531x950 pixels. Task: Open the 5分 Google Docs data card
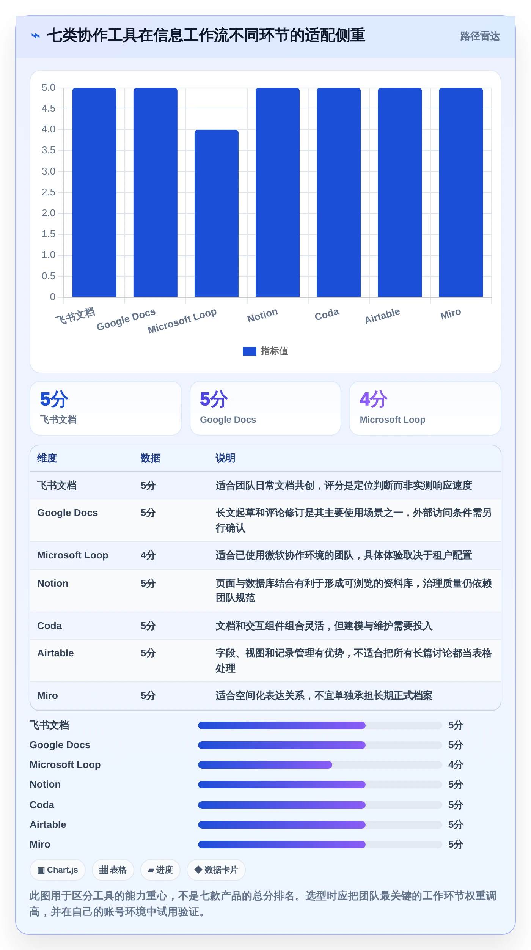[x=265, y=408]
